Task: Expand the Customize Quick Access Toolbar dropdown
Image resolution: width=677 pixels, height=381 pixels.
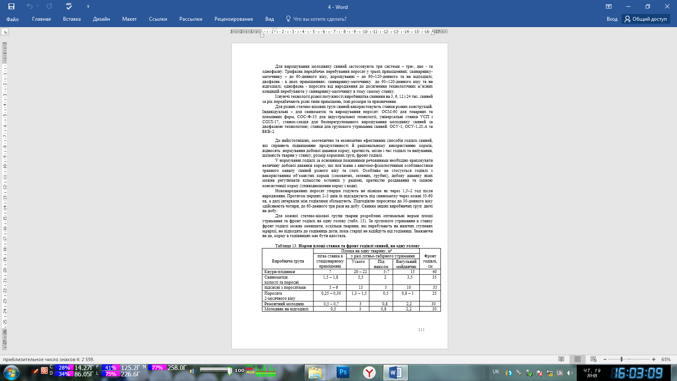Action: pos(88,6)
